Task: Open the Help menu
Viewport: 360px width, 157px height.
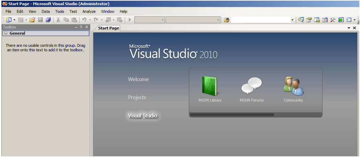Action: 123,11
